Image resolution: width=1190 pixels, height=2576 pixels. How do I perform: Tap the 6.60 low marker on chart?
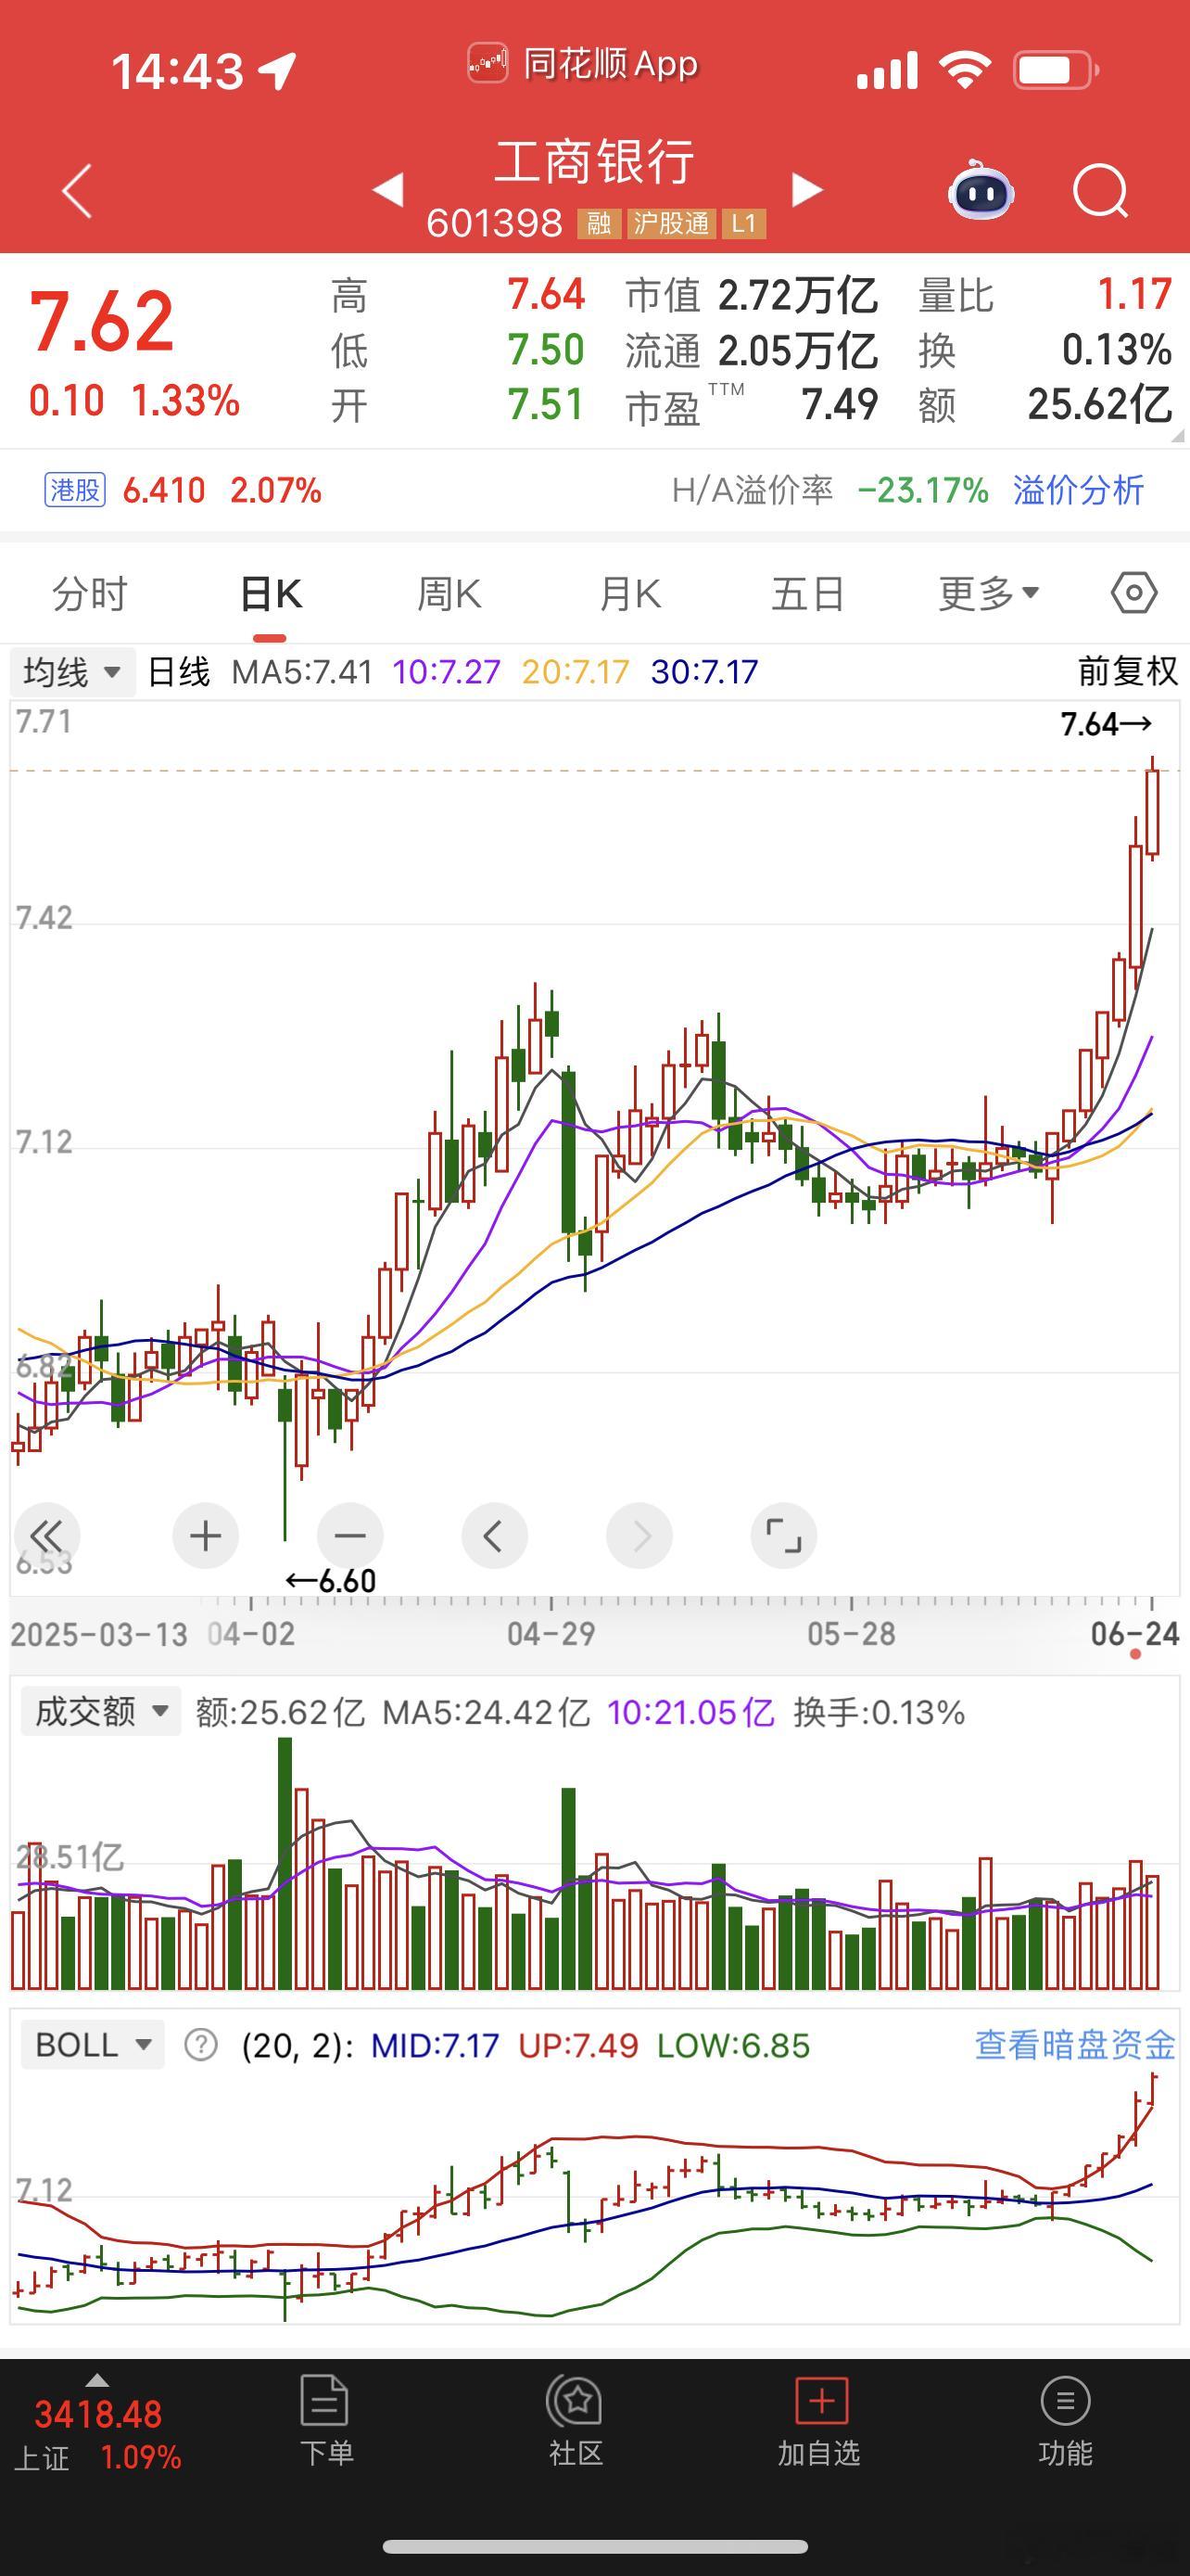331,1581
